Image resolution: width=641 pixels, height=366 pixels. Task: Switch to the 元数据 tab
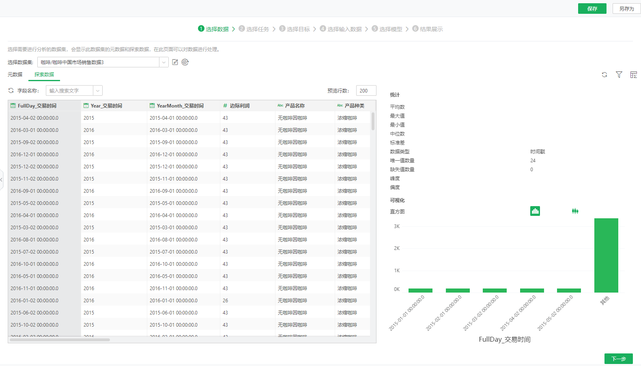(15, 74)
